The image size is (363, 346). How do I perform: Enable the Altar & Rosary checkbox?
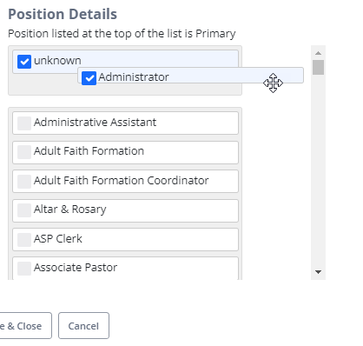pos(24,210)
